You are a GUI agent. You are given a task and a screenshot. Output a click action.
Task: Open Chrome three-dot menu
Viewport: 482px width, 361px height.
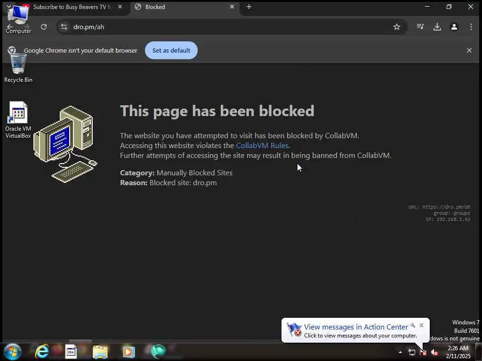pyautogui.click(x=471, y=27)
